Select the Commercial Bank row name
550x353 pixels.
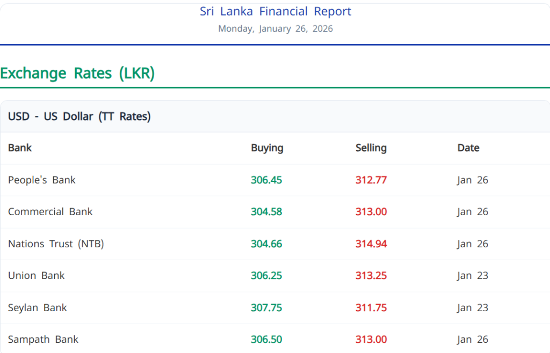coord(50,212)
